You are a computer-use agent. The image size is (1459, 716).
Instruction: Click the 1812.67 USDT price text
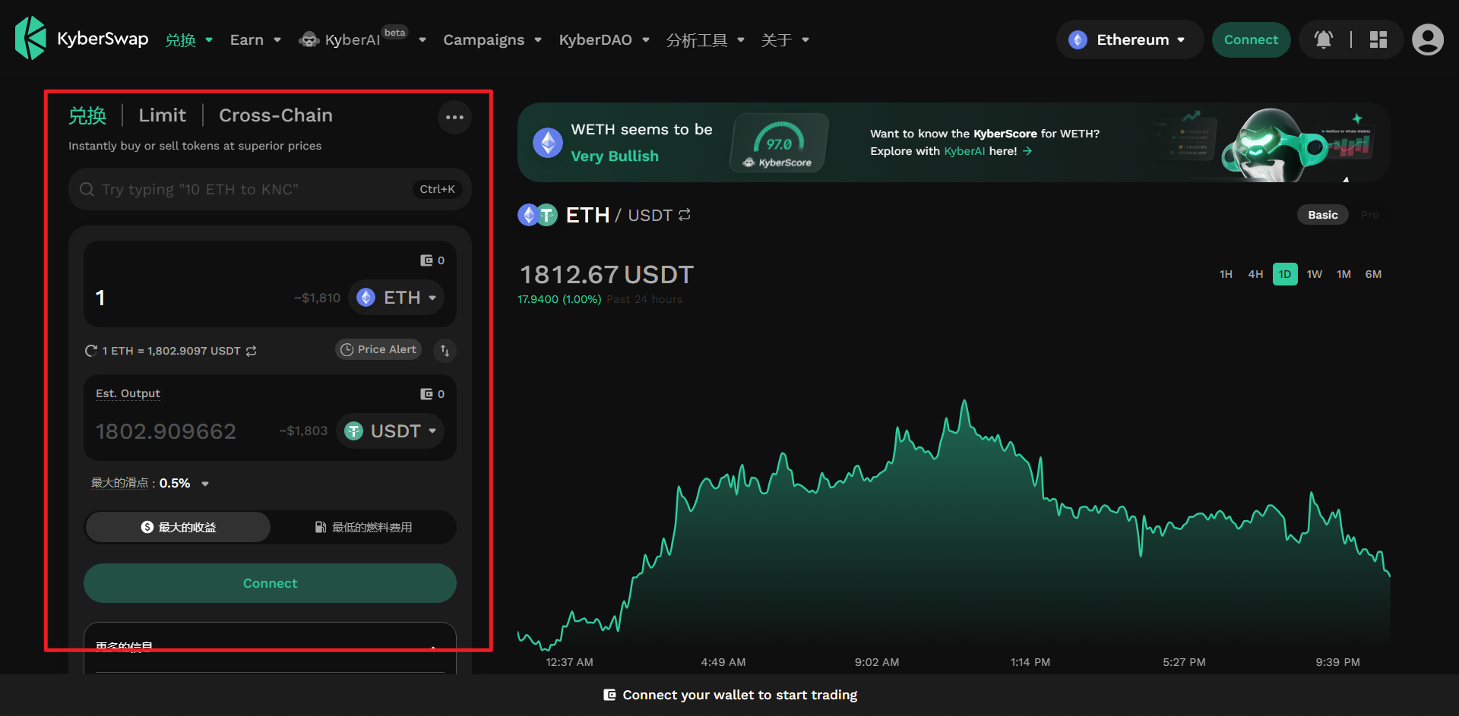[606, 274]
